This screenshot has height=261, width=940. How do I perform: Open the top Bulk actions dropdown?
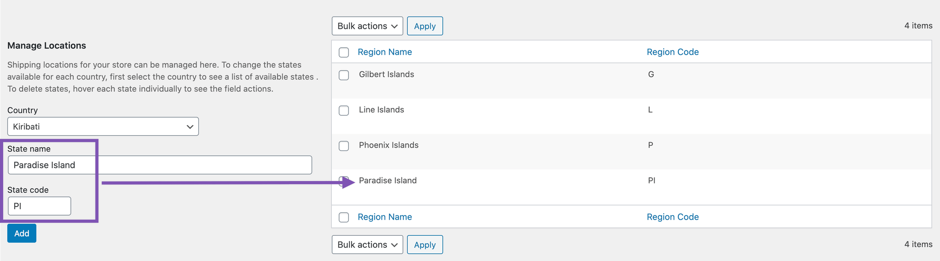point(367,26)
